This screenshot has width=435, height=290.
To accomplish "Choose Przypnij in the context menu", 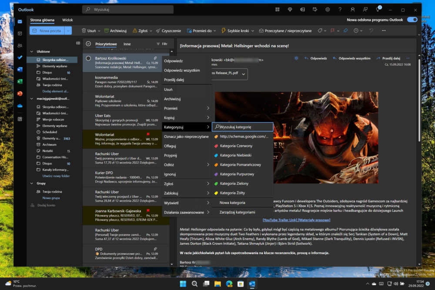I will [x=187, y=155].
